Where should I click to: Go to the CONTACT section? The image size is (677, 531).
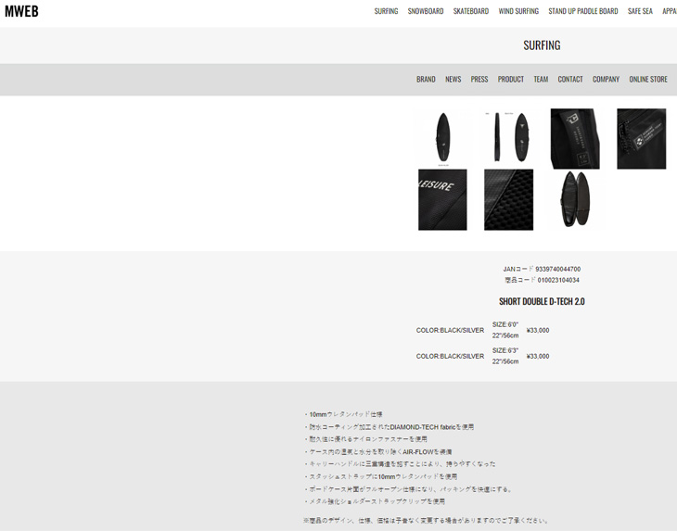pos(570,80)
